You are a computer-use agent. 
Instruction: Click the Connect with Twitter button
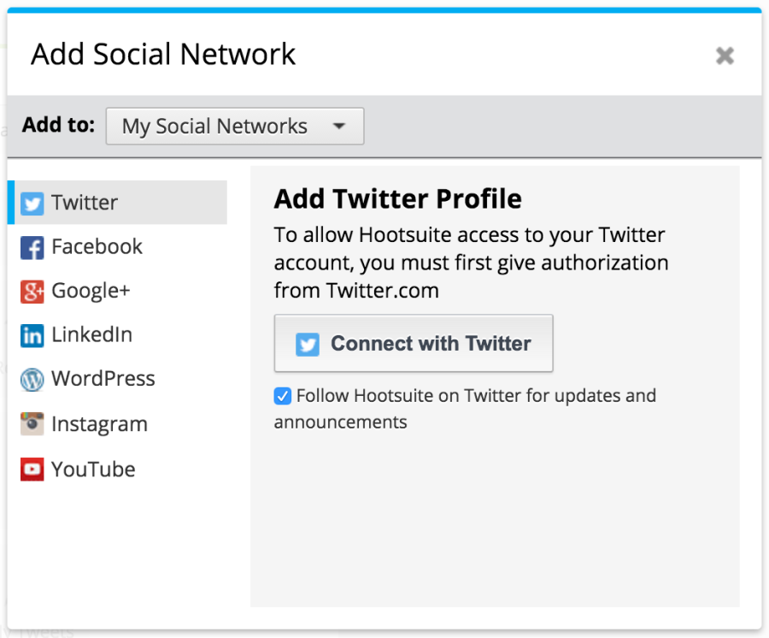pyautogui.click(x=414, y=343)
